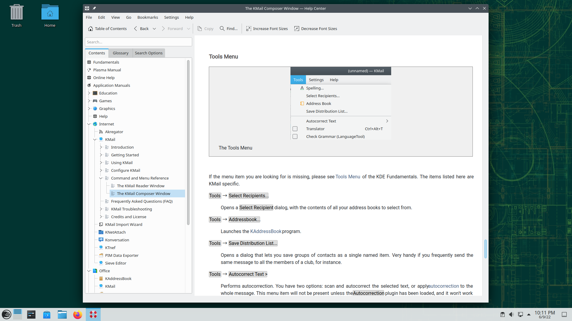Click the Find magnifier icon in toolbar
This screenshot has width=572, height=321.
coord(222,29)
